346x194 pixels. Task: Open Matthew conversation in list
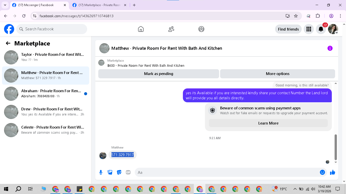click(46, 76)
